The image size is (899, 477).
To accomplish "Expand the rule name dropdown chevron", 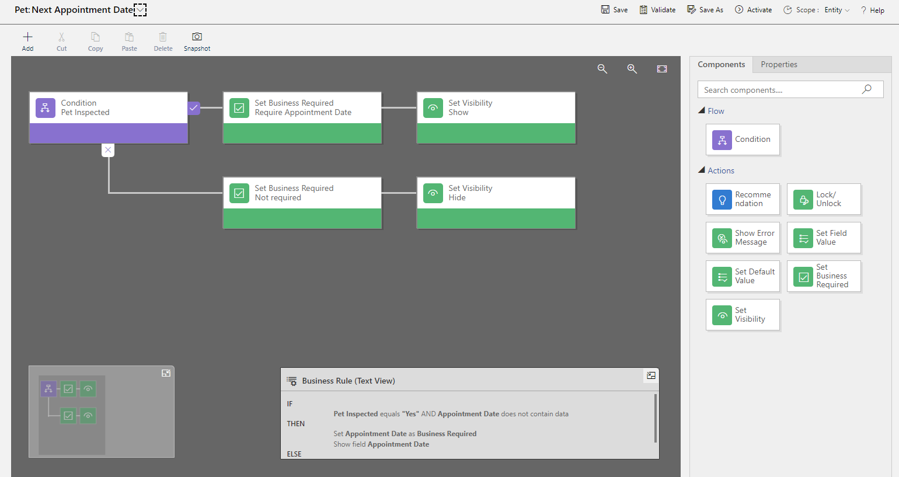I will pos(140,10).
